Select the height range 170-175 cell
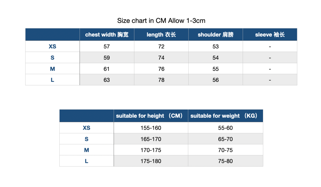Viewport: 321px width, 187px height. pos(151,150)
